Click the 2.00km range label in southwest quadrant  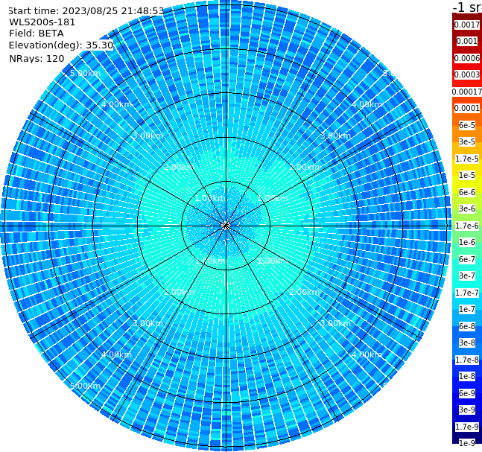tap(179, 292)
